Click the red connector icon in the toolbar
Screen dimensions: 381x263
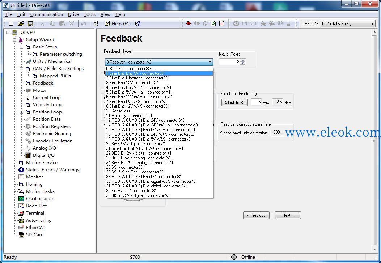pyautogui.click(x=188, y=23)
